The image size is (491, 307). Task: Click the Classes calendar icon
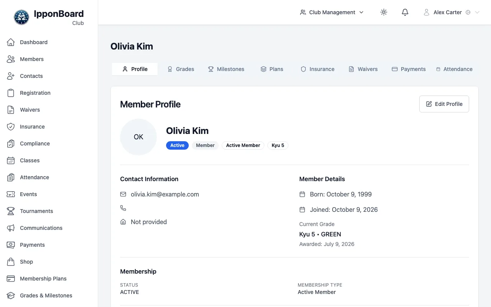11,160
